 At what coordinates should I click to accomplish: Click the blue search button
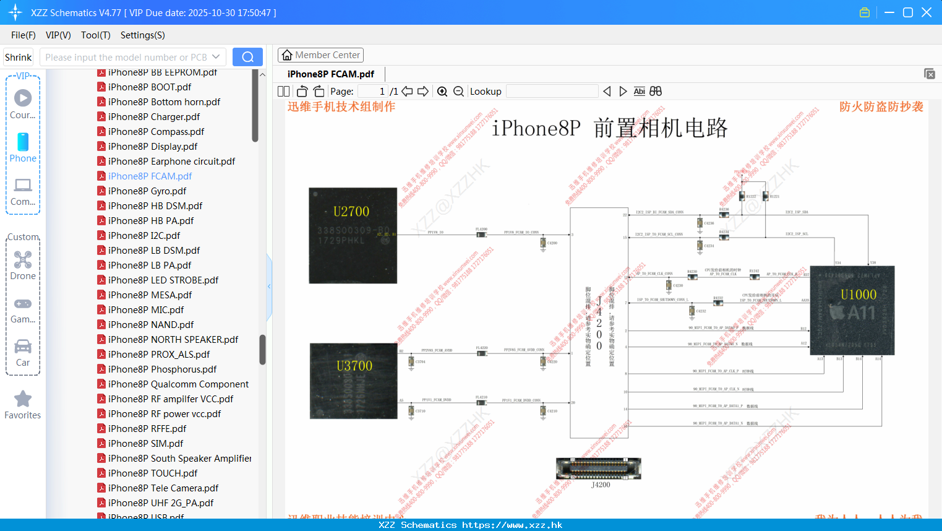[247, 57]
